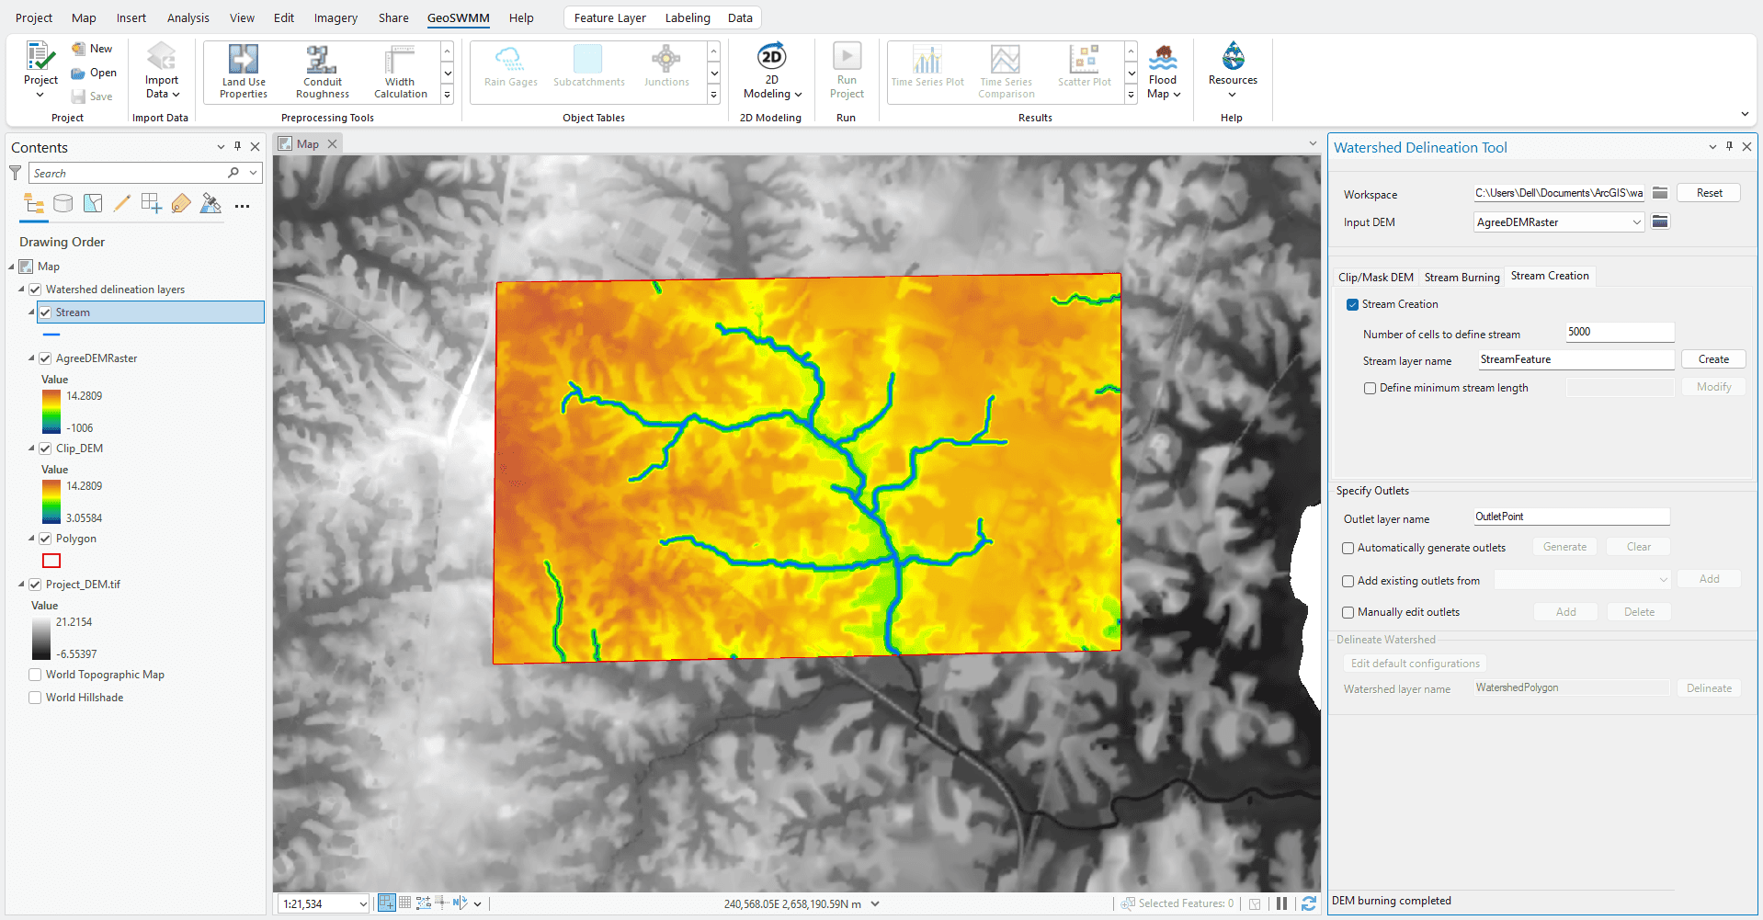Open the Input DEM dropdown
This screenshot has height=920, width=1763.
click(1636, 222)
